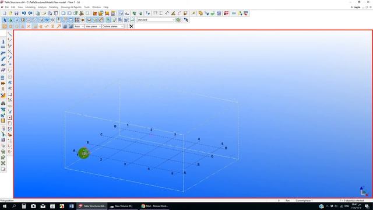Image resolution: width=373 pixels, height=210 pixels.
Task: Open Calculator from the taskbar
Action: coord(24,206)
